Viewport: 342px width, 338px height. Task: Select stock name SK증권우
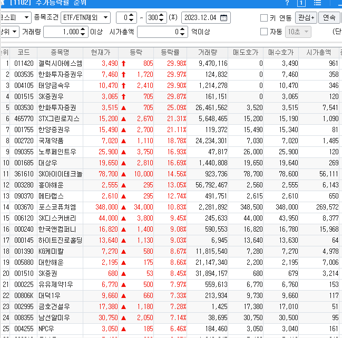coord(51,96)
